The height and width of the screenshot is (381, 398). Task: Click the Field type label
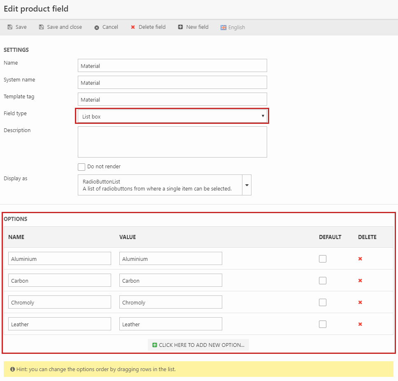pyautogui.click(x=15, y=114)
